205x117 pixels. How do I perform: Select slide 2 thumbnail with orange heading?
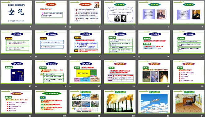51,12
